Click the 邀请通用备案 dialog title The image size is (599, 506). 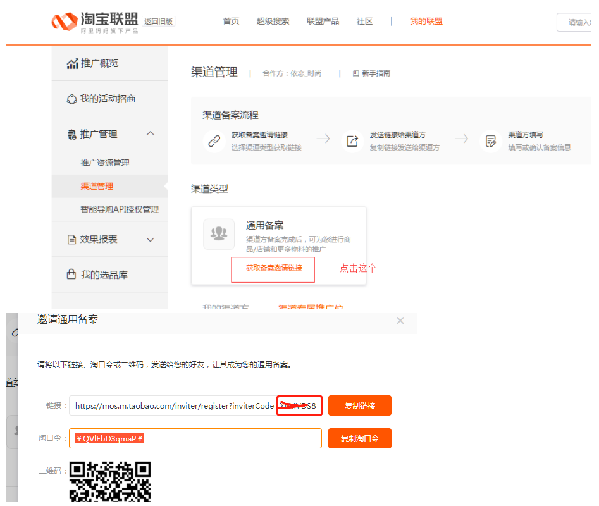click(x=68, y=319)
